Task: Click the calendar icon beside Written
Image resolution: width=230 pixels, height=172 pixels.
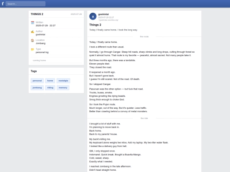Action: pos(32,23)
